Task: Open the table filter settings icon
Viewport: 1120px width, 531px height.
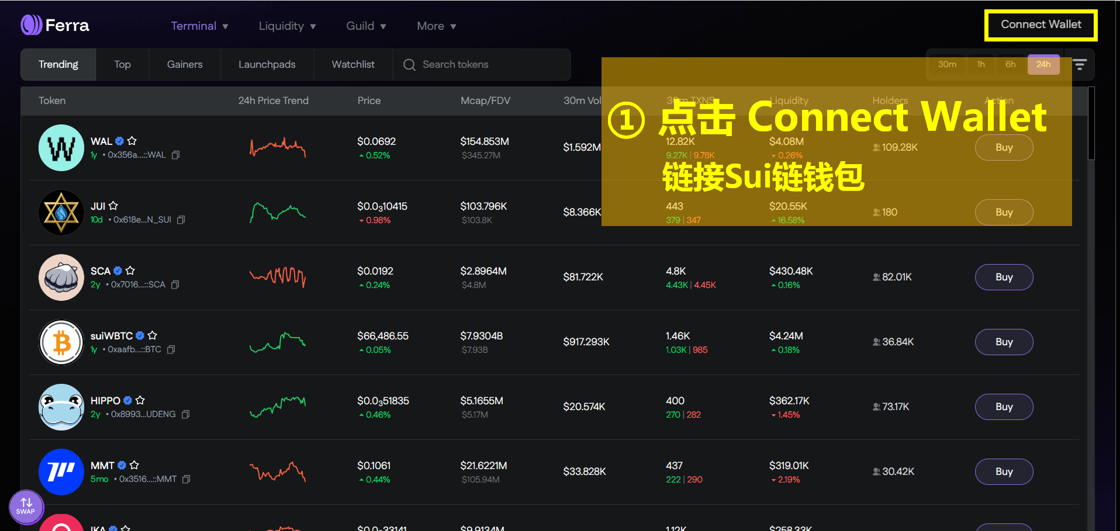Action: pos(1080,65)
